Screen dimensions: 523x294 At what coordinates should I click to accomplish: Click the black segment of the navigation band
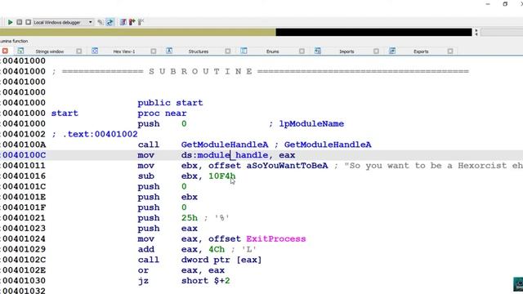pyautogui.click(x=374, y=33)
